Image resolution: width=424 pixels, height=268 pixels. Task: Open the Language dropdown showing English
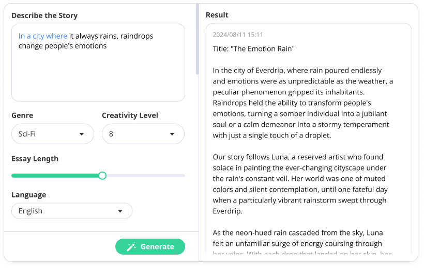point(72,211)
